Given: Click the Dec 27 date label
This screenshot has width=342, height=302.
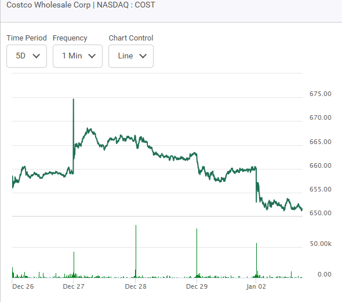Looking at the screenshot, I should (x=74, y=286).
